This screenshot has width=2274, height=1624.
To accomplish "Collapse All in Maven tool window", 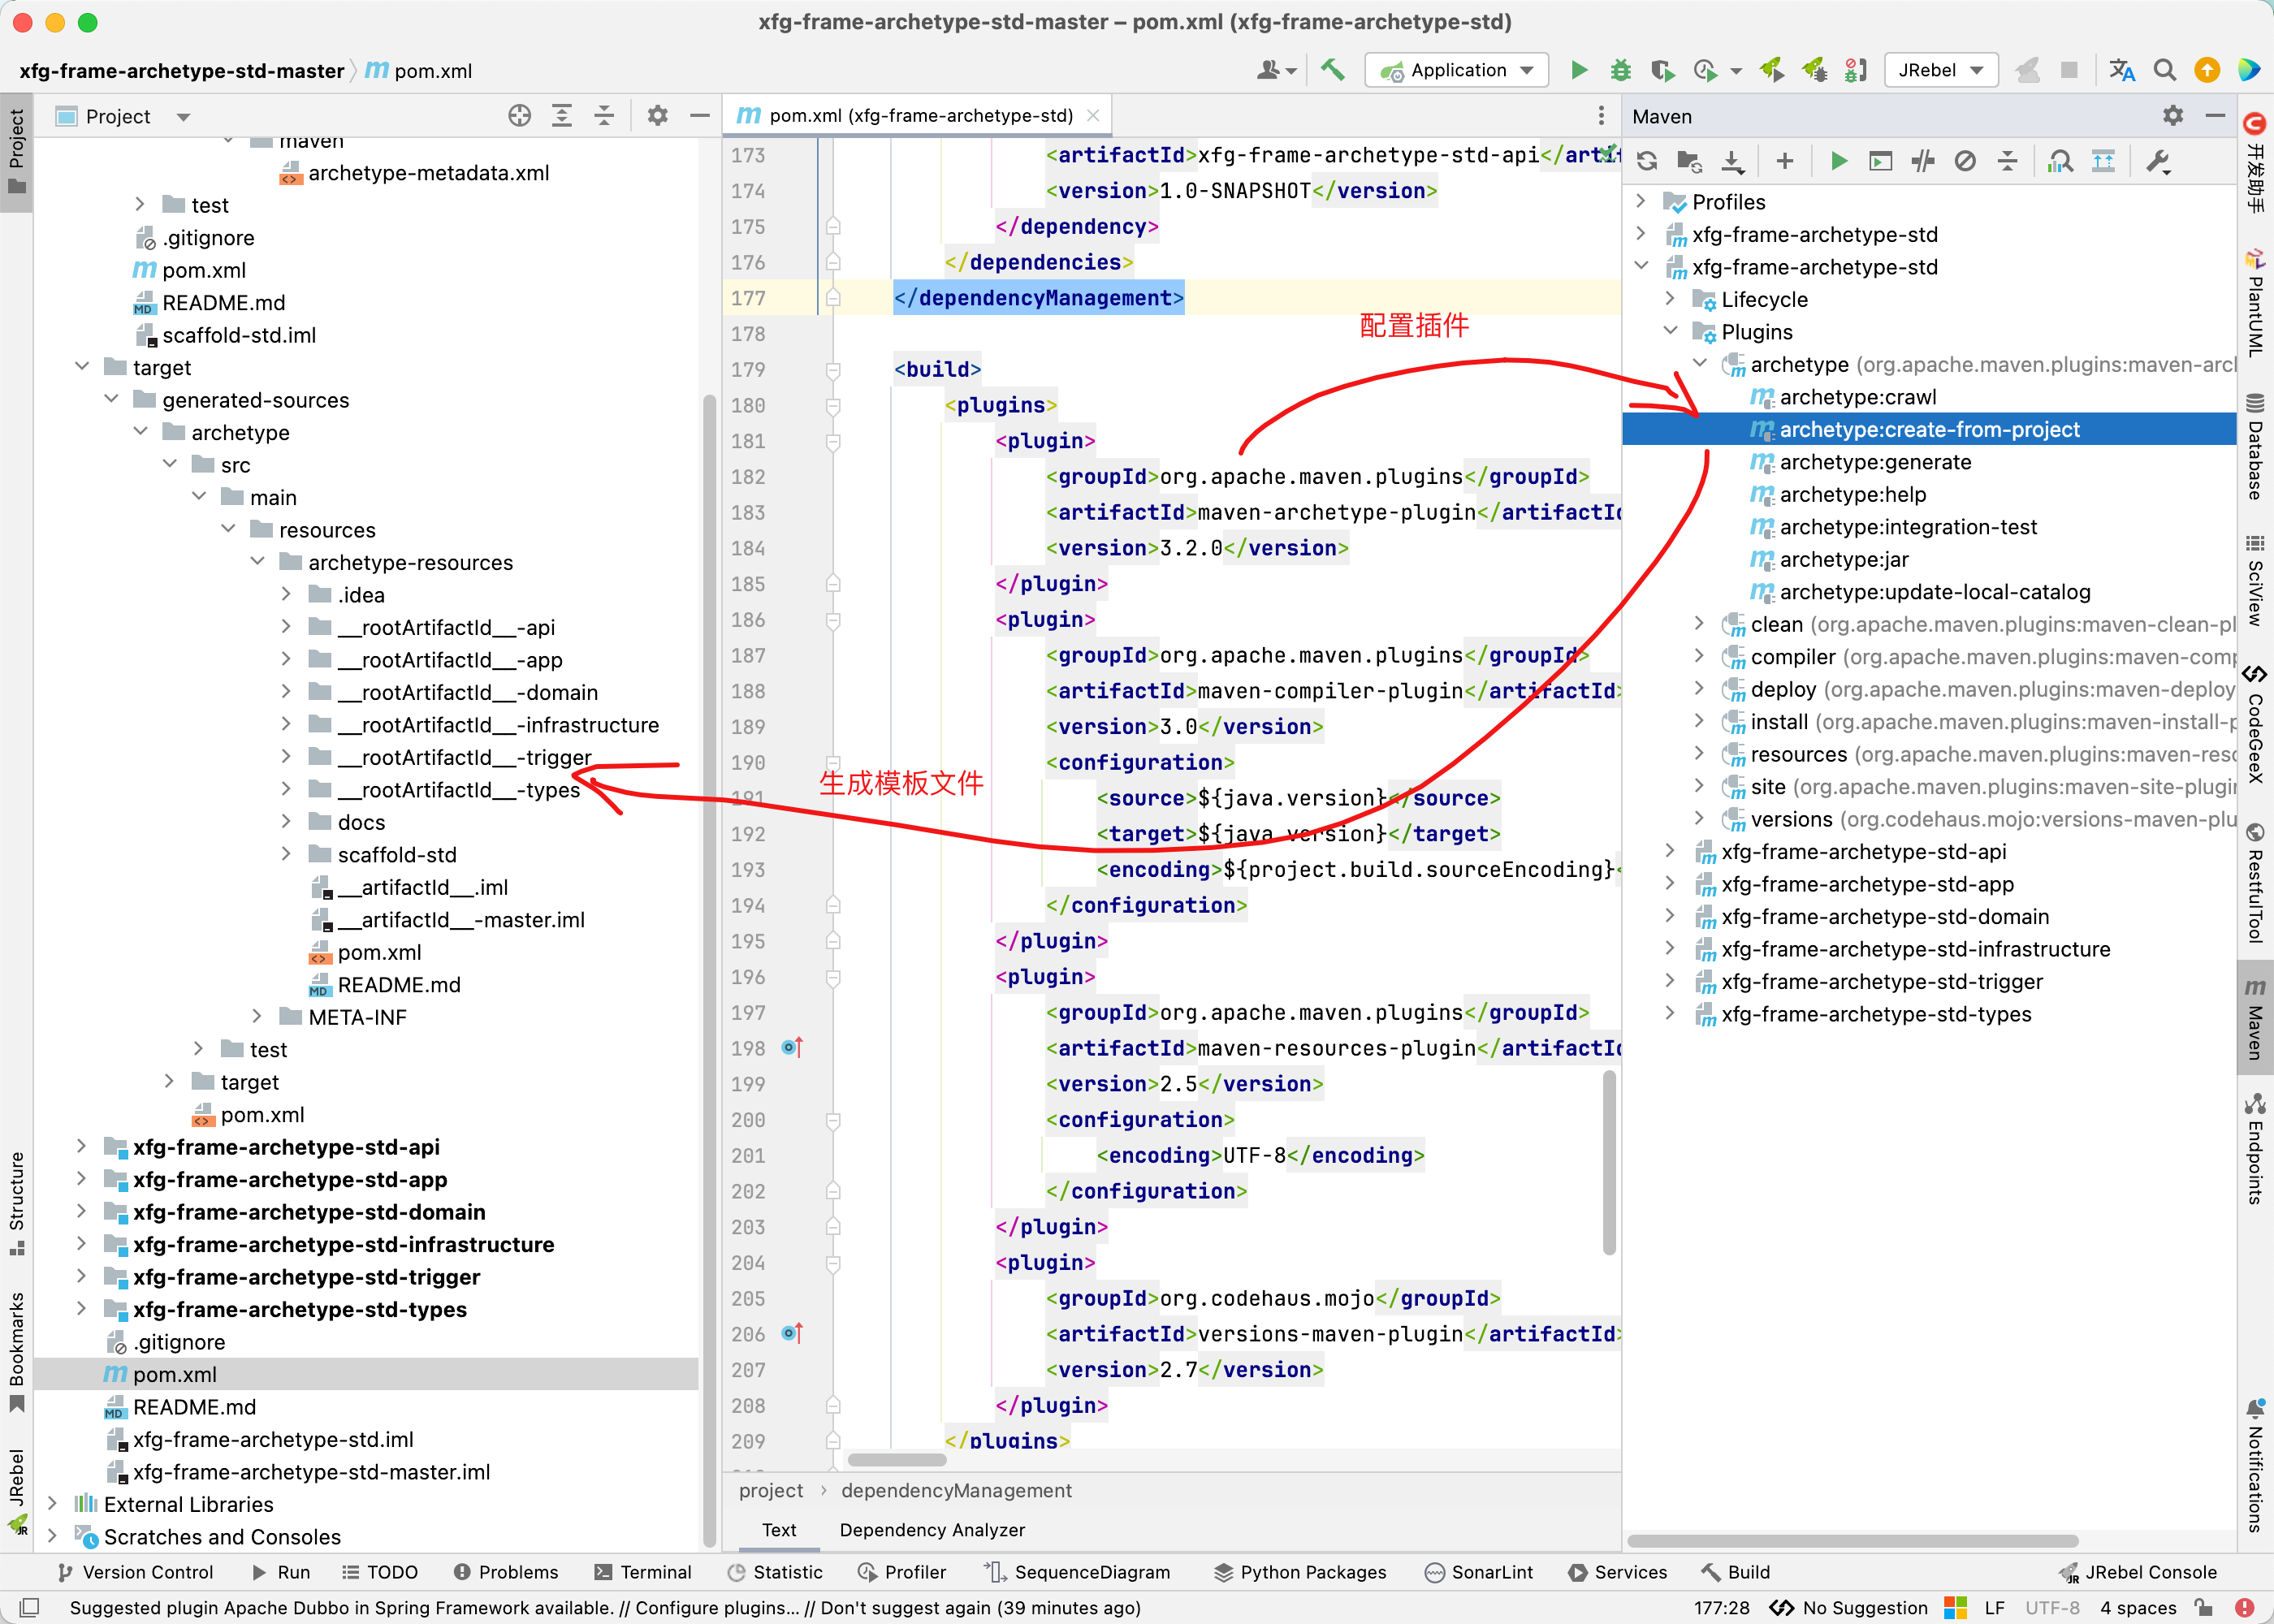I will 2007,161.
